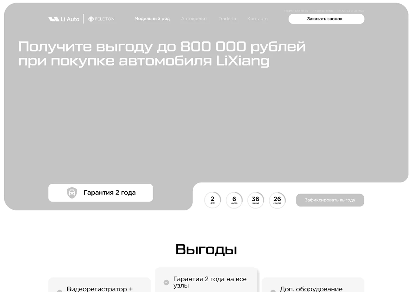
Task: Click the Peleton logo
Action: [x=101, y=19]
